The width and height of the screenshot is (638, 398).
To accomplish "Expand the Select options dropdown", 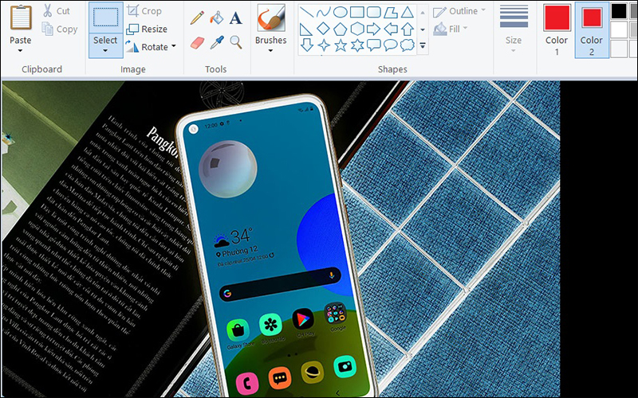I will pos(104,51).
